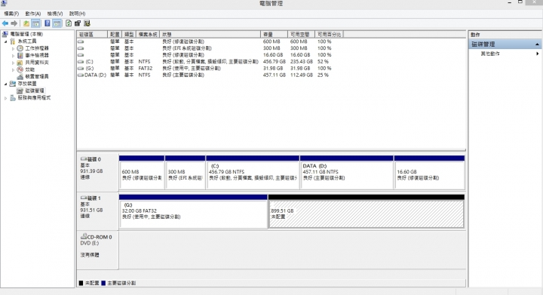The height and width of the screenshot is (295, 543).
Task: Sort by the 可用空間 column header
Action: 301,34
